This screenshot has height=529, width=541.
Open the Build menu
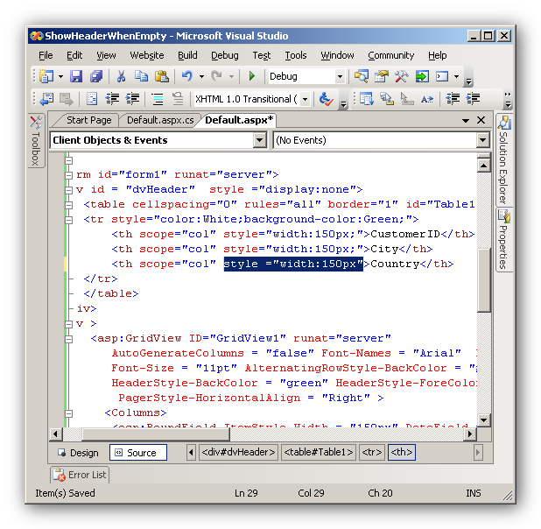(187, 55)
